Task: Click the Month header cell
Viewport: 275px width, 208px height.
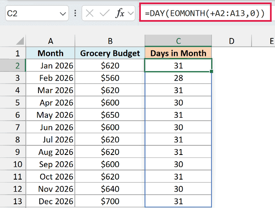Action: click(x=50, y=53)
